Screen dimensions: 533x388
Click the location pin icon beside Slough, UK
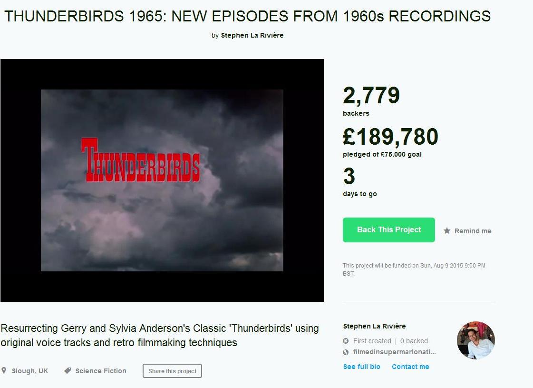(4, 370)
